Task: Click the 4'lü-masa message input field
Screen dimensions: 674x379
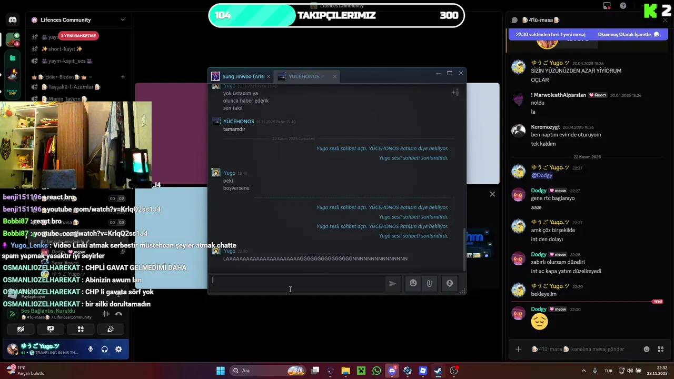Action: [x=584, y=349]
